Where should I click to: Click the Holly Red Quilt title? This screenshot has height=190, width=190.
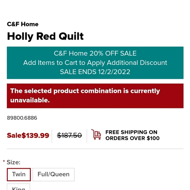45,36
